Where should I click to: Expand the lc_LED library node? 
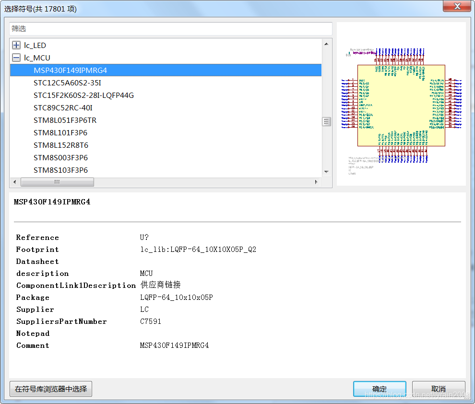(16, 45)
